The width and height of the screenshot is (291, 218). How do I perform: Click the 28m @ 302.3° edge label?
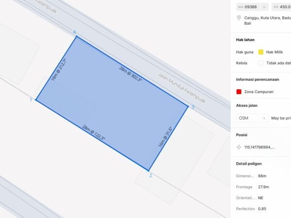(130, 74)
